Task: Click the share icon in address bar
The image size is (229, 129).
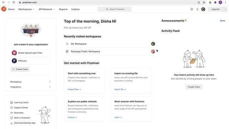Action: pos(199,3)
